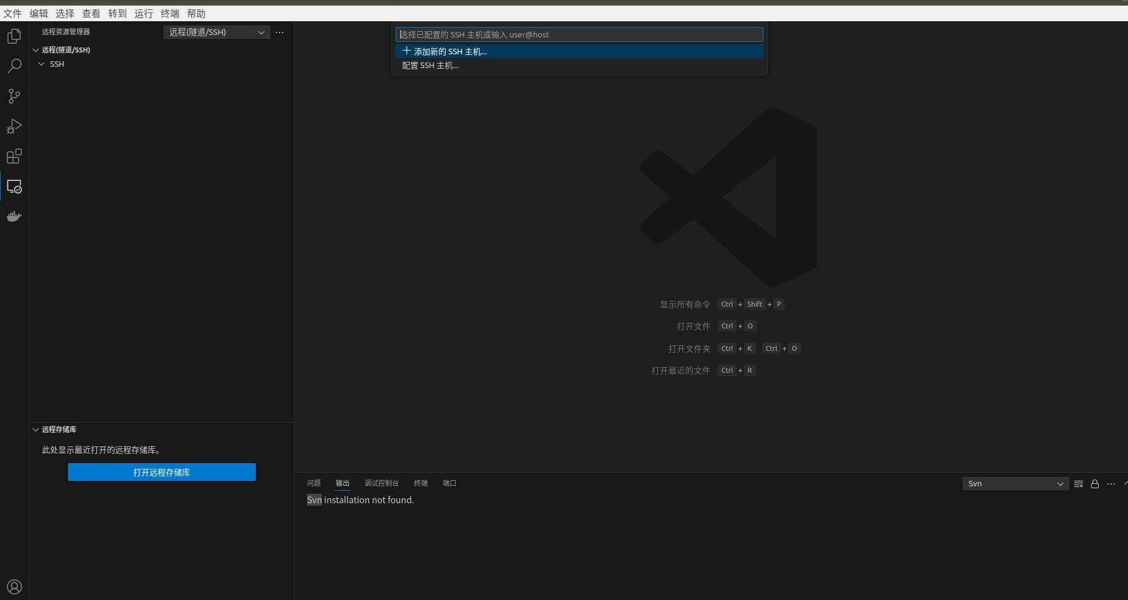This screenshot has width=1128, height=600.
Task: Open the 远程(隧道/SSH) dropdown selector
Action: 217,32
